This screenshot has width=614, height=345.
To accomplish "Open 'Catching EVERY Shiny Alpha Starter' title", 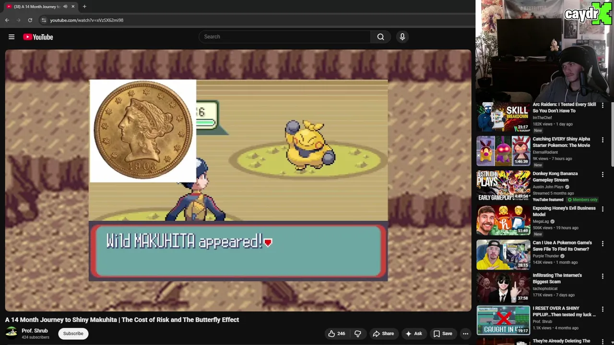I will (561, 142).
